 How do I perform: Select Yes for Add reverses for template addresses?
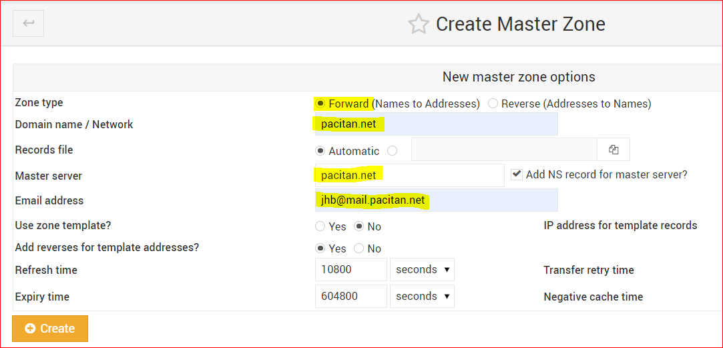tap(320, 248)
